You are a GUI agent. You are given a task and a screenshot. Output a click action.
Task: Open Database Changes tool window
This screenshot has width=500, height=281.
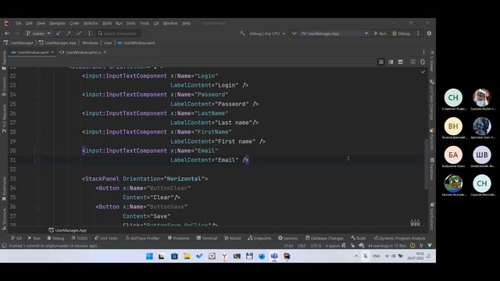(324, 238)
